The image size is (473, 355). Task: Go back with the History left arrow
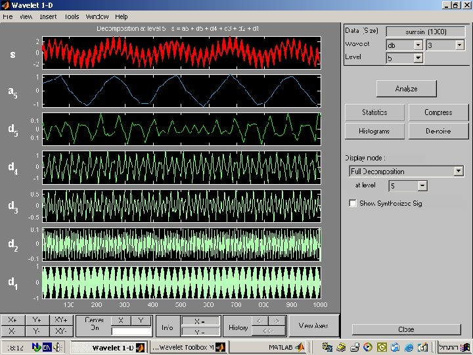pos(260,321)
